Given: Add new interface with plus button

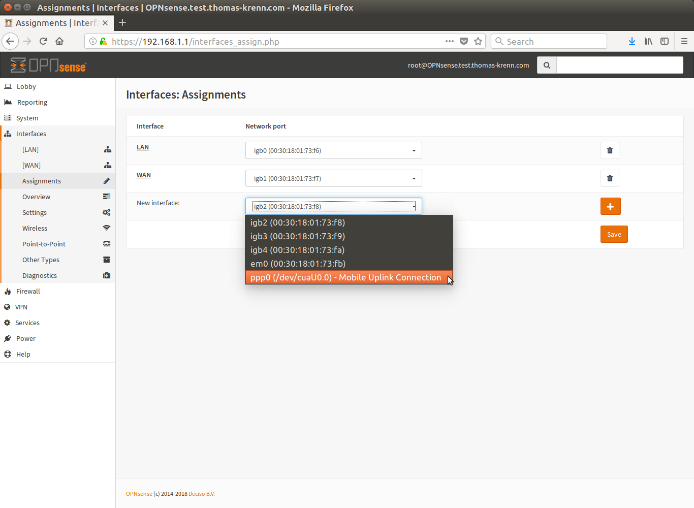Looking at the screenshot, I should click(610, 206).
